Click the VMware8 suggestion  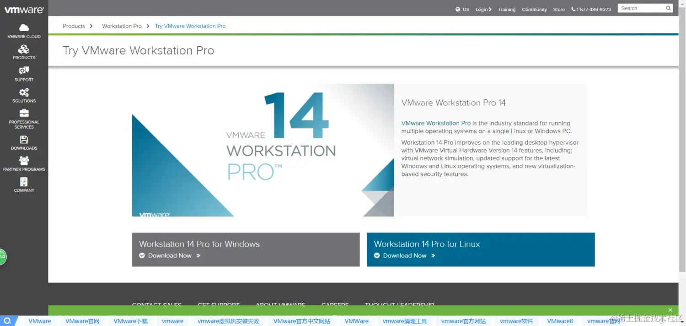560,321
